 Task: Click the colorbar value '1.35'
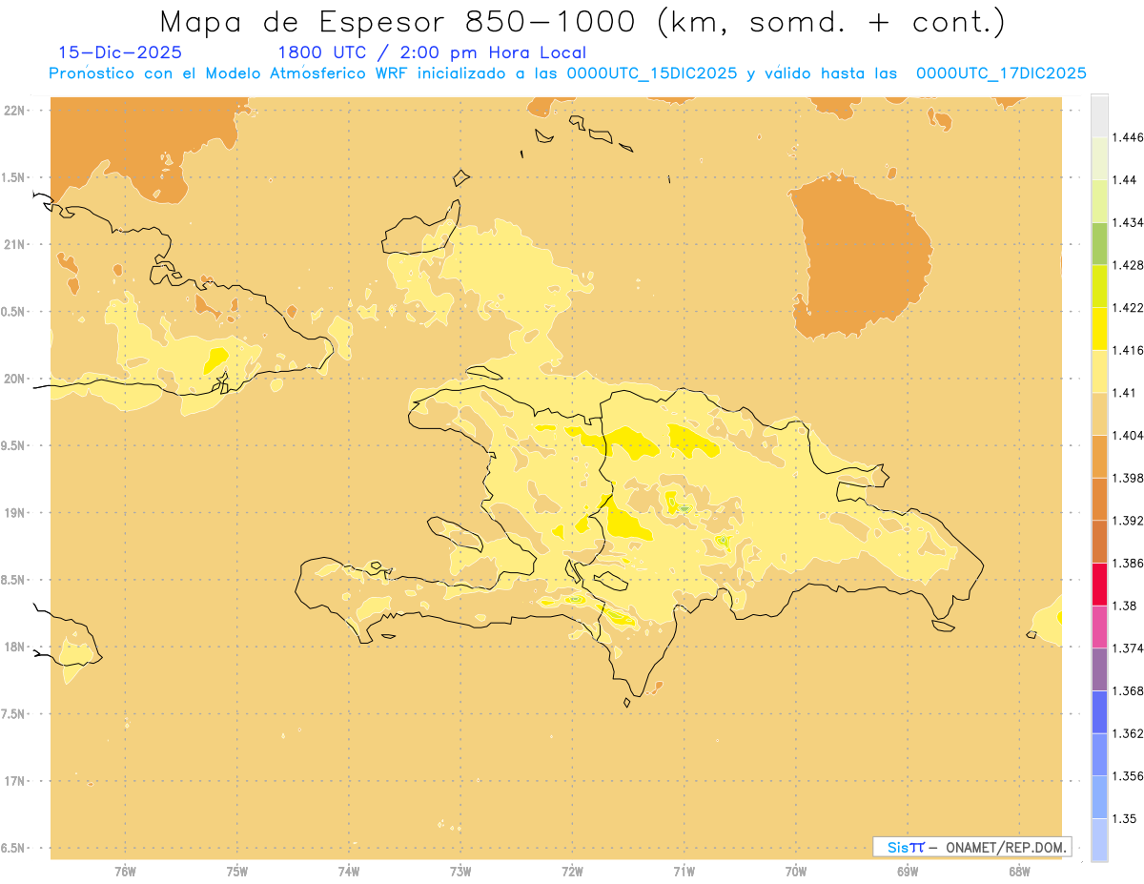point(1124,818)
